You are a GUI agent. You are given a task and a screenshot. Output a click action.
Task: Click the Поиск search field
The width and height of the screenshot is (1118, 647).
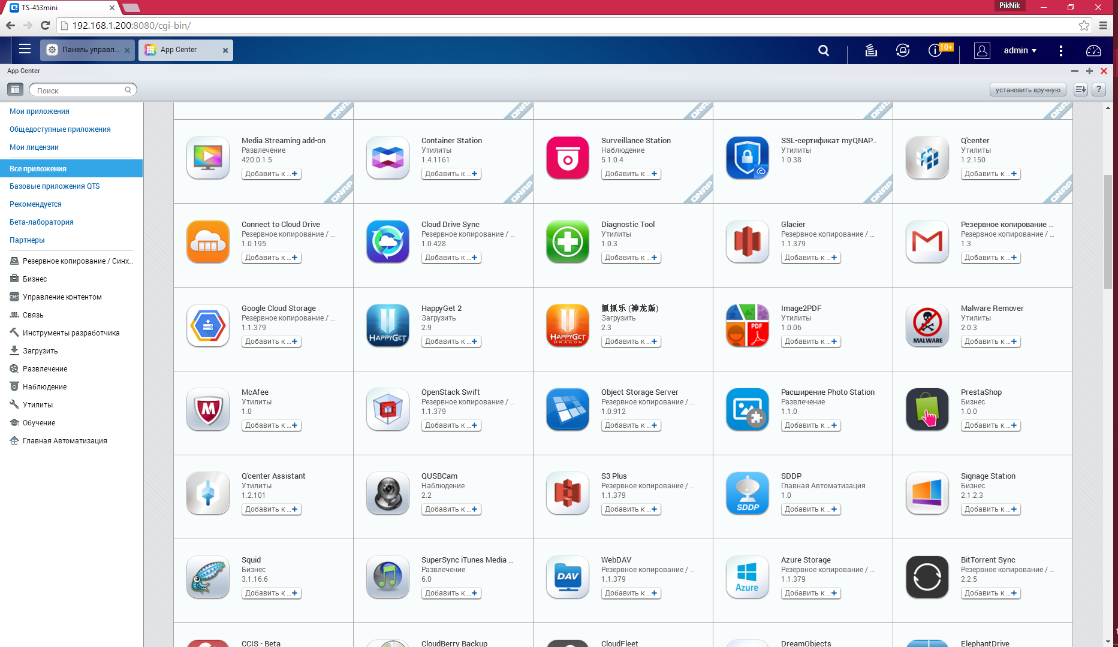(83, 90)
